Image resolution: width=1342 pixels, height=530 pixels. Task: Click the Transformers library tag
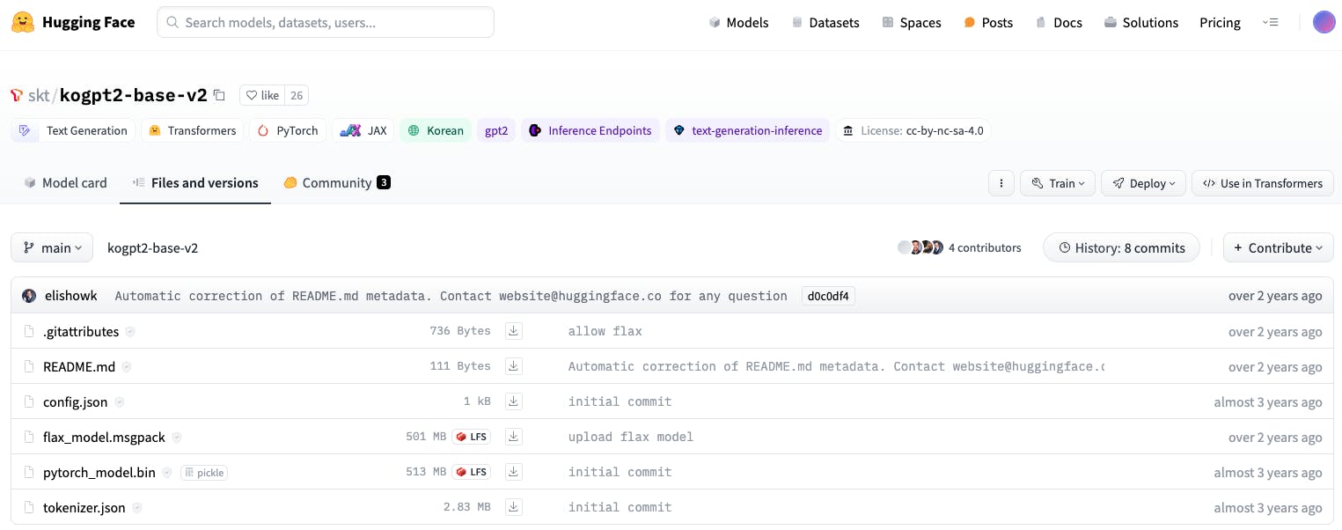click(193, 130)
